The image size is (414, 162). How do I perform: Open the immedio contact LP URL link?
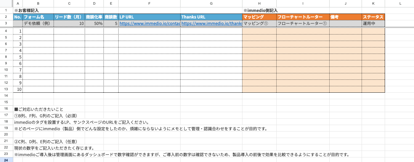(149, 23)
